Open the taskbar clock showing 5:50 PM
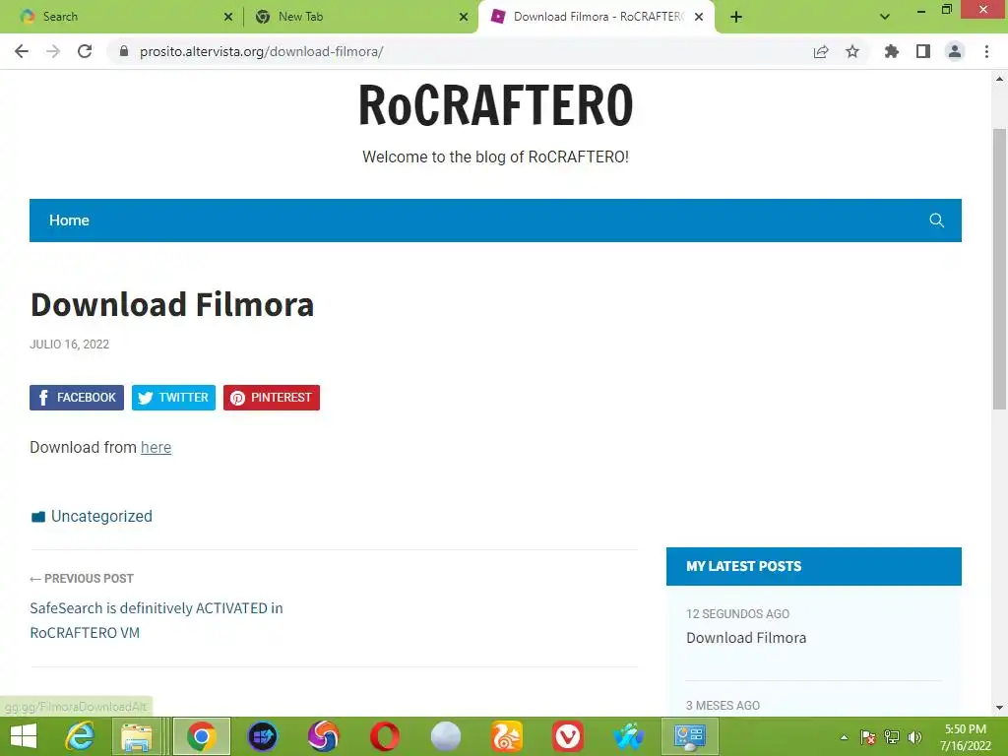The width and height of the screenshot is (1008, 756). coord(965,737)
